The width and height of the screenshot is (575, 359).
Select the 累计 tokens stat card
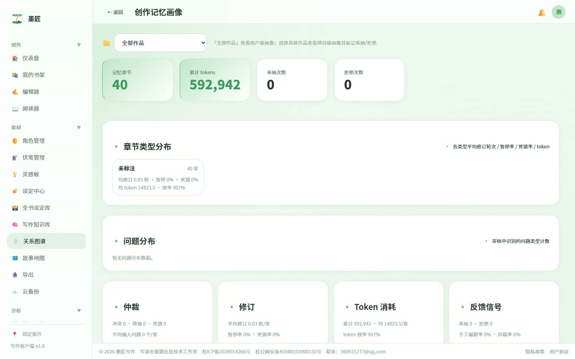[x=215, y=80]
